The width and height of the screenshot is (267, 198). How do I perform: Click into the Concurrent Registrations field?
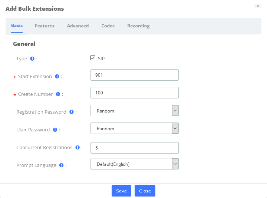pos(135,148)
